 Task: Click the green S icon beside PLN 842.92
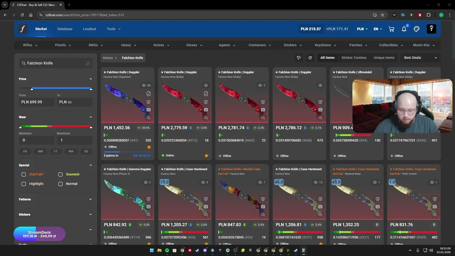130,225
